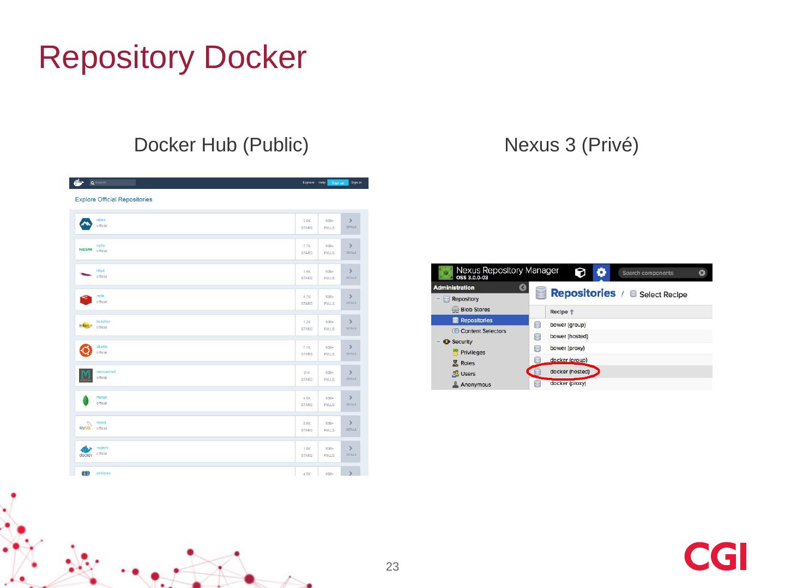The image size is (785, 588).
Task: Open Explore in Docker Hub header
Action: tap(309, 182)
